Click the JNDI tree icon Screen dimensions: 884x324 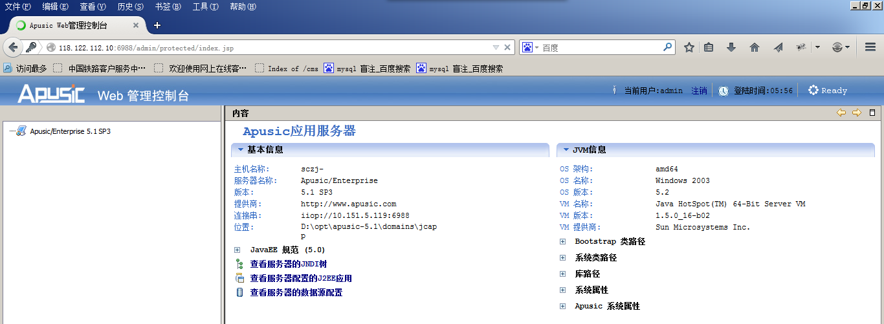[x=239, y=264]
